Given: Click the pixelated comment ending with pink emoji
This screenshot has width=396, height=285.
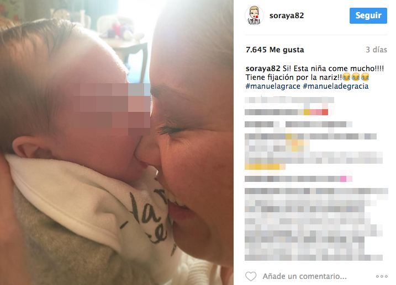Looking at the screenshot, I should [x=298, y=179].
